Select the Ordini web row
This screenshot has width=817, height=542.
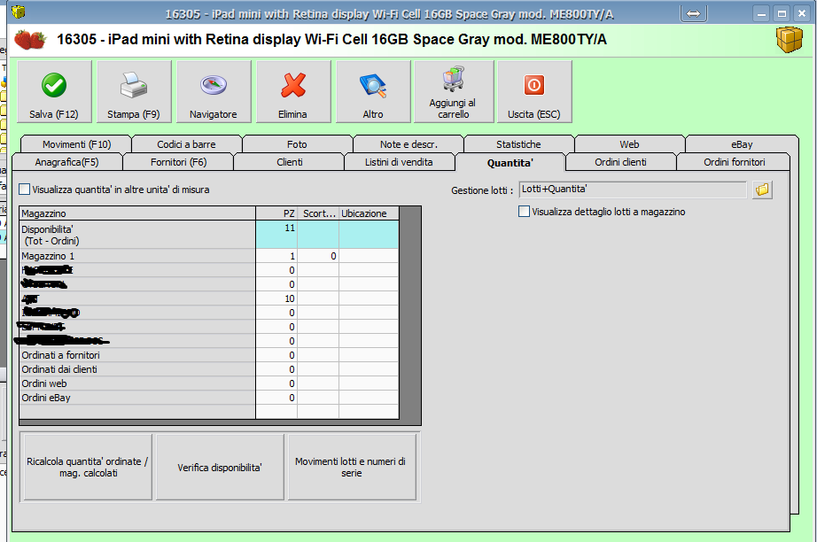click(x=209, y=383)
